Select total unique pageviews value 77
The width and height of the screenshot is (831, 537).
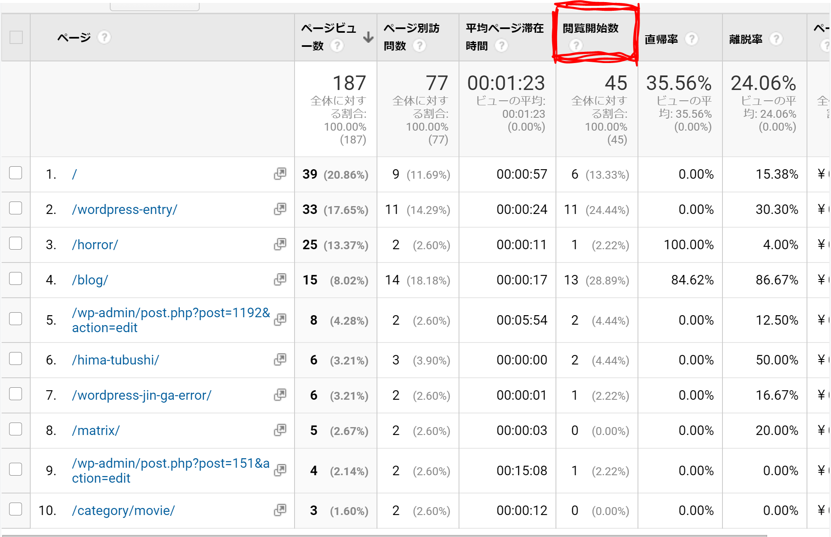437,83
